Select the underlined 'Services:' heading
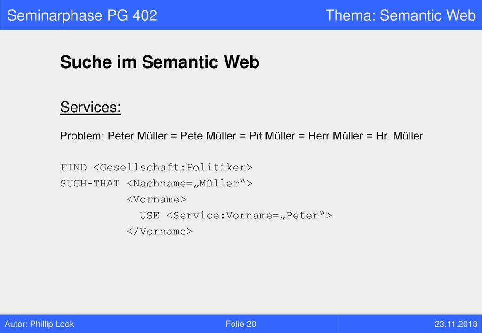Viewport: 482px width, 333px height. point(90,108)
